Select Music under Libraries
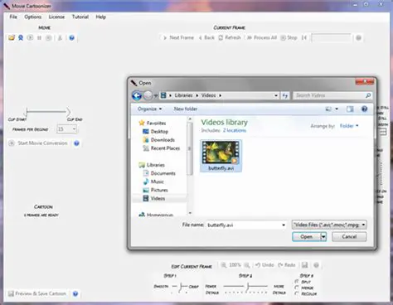Screen dimensions: 393x305 [x=153, y=182]
